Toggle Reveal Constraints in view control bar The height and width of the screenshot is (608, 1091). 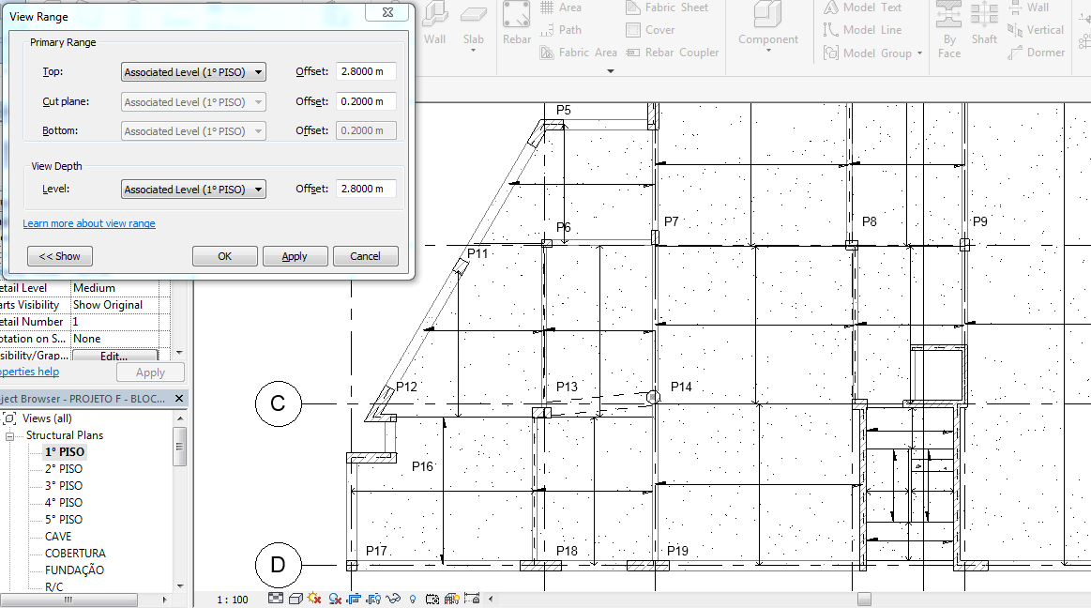(x=473, y=598)
